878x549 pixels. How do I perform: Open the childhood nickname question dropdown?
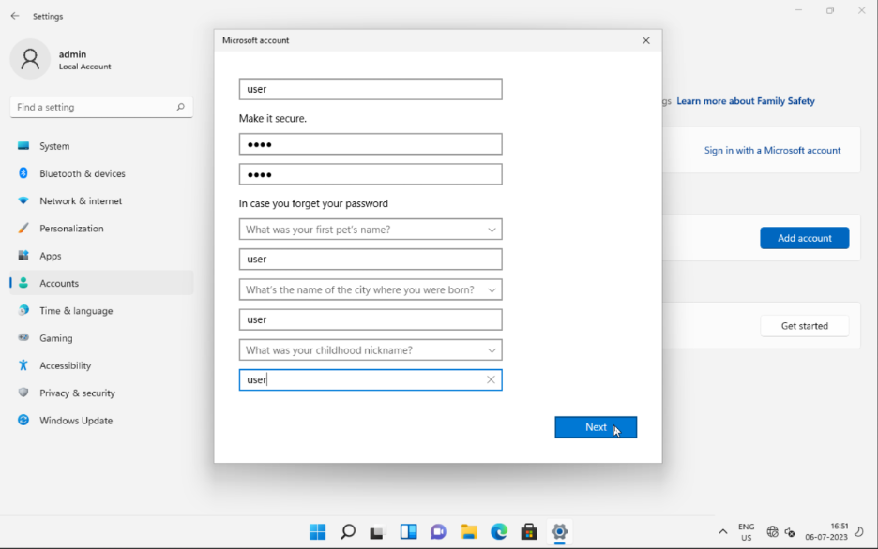pos(371,350)
